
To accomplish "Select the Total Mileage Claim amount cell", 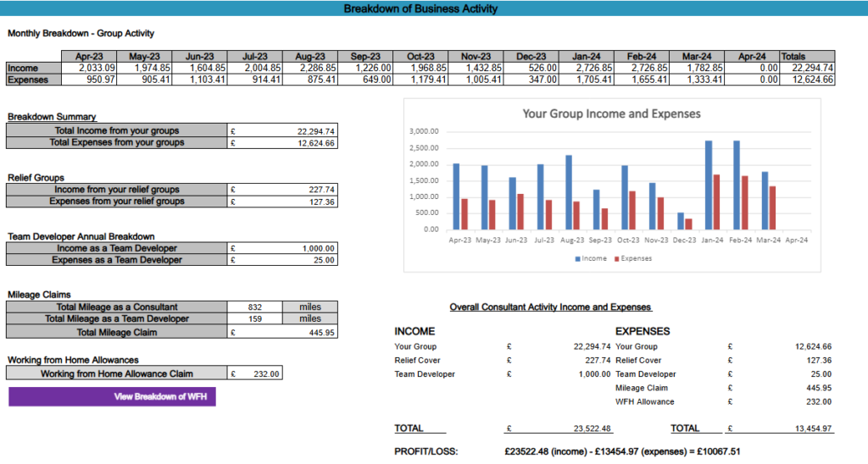I will click(282, 333).
